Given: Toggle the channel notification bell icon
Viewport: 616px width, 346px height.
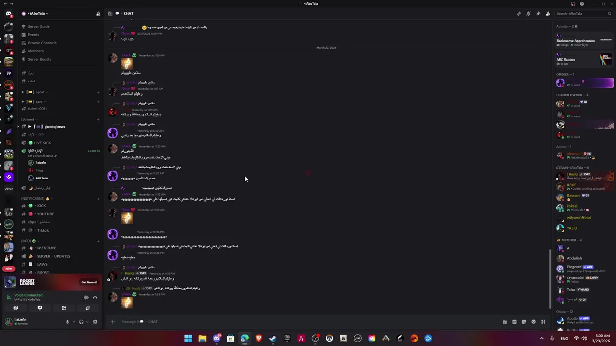Looking at the screenshot, I should click(x=528, y=13).
